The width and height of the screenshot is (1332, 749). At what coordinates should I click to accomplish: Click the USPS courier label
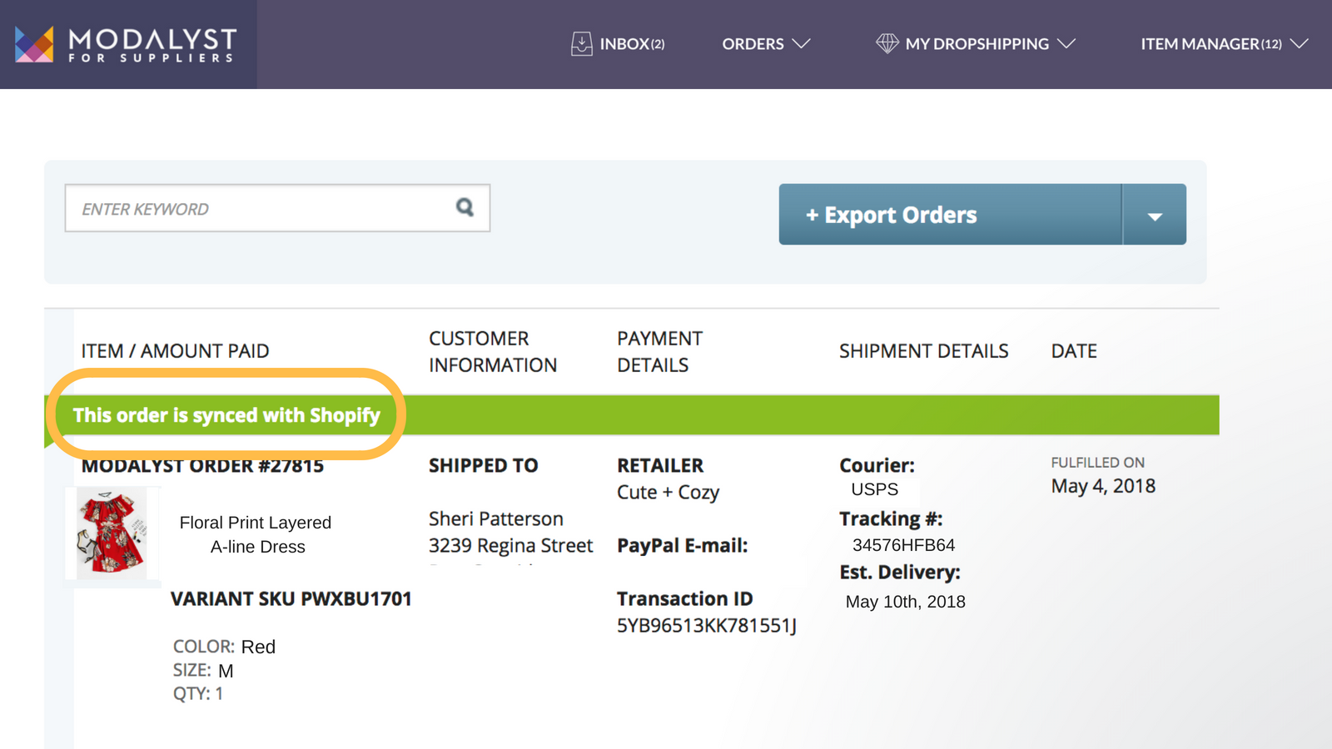[x=874, y=489]
